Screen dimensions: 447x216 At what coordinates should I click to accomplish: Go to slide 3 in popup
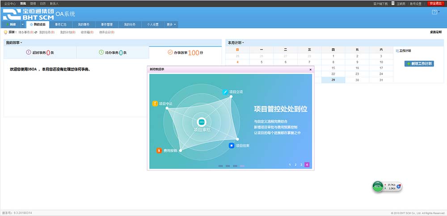pyautogui.click(x=301, y=165)
